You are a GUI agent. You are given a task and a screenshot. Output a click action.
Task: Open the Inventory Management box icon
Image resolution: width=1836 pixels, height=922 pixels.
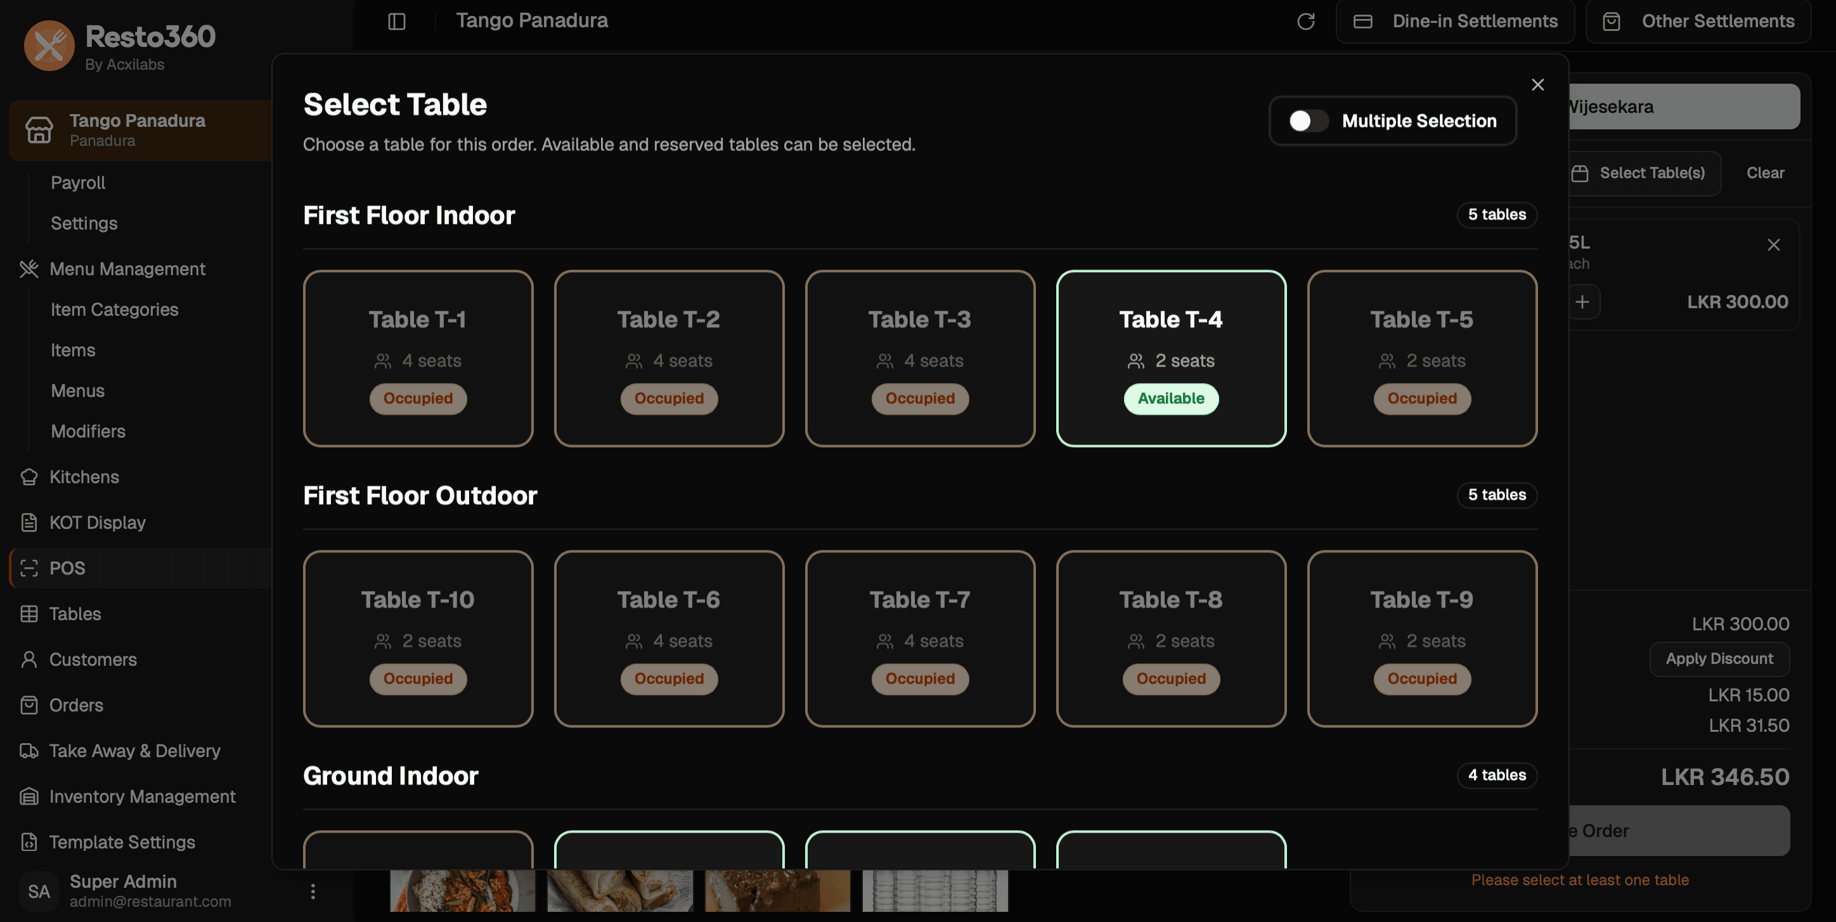pos(29,796)
